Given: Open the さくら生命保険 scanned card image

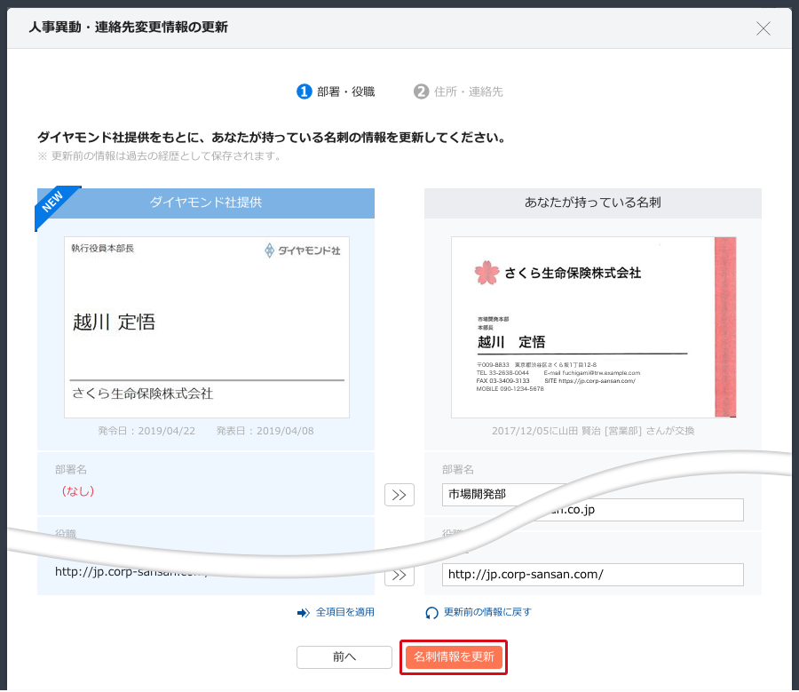Looking at the screenshot, I should [593, 327].
